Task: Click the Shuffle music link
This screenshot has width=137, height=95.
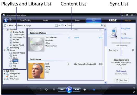Action: pyautogui.click(x=121, y=71)
